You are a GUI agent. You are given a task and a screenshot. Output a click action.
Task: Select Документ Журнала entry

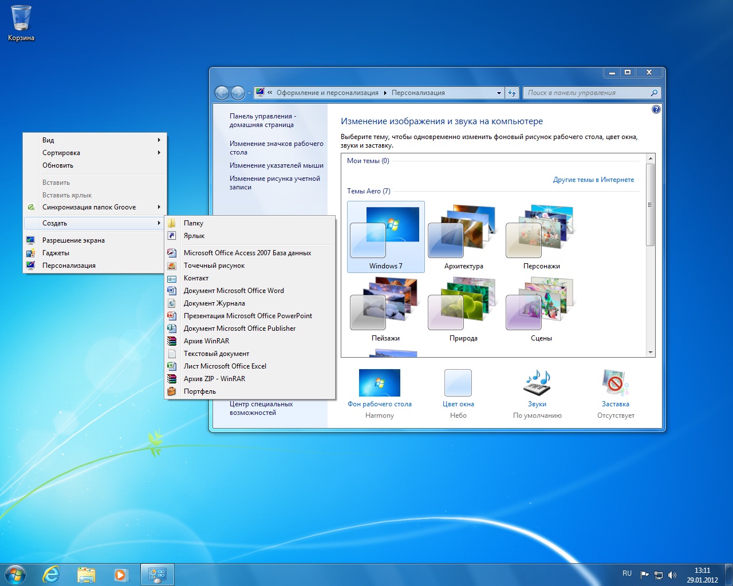coord(249,303)
